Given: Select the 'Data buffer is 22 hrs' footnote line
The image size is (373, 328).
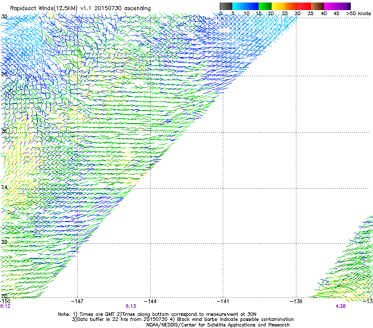Looking at the screenshot, I should click(x=182, y=319).
